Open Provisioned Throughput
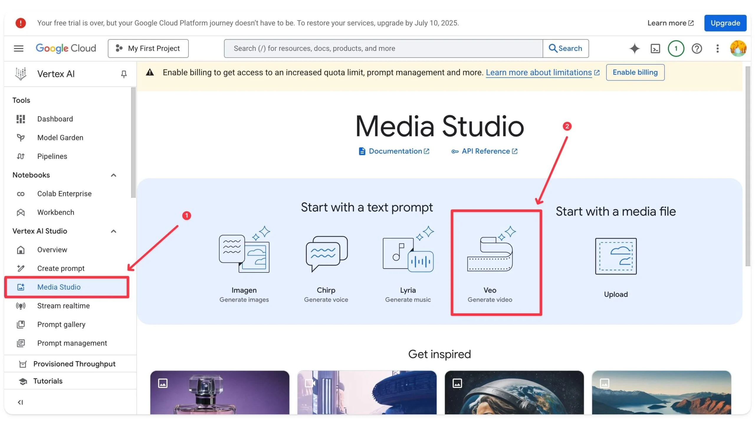755x425 pixels. (70, 364)
